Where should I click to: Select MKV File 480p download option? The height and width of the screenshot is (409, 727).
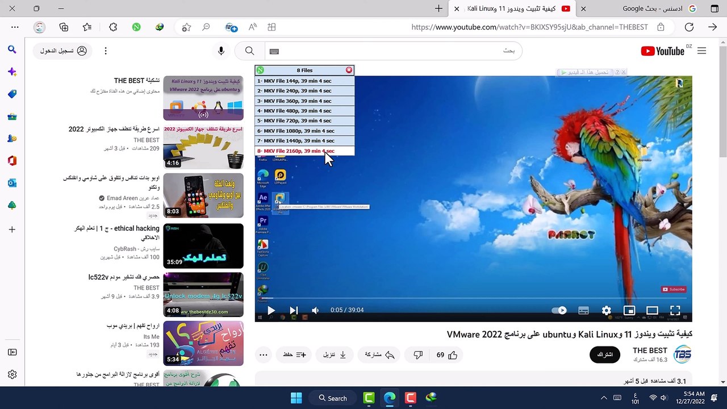pyautogui.click(x=304, y=111)
